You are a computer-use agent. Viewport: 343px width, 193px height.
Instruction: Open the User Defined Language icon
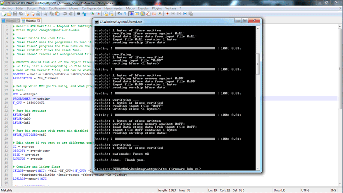coord(137,14)
